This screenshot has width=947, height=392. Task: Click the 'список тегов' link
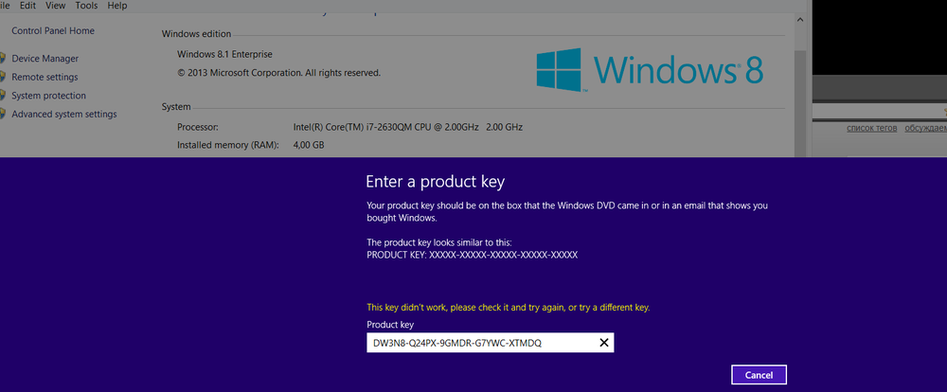click(x=869, y=128)
